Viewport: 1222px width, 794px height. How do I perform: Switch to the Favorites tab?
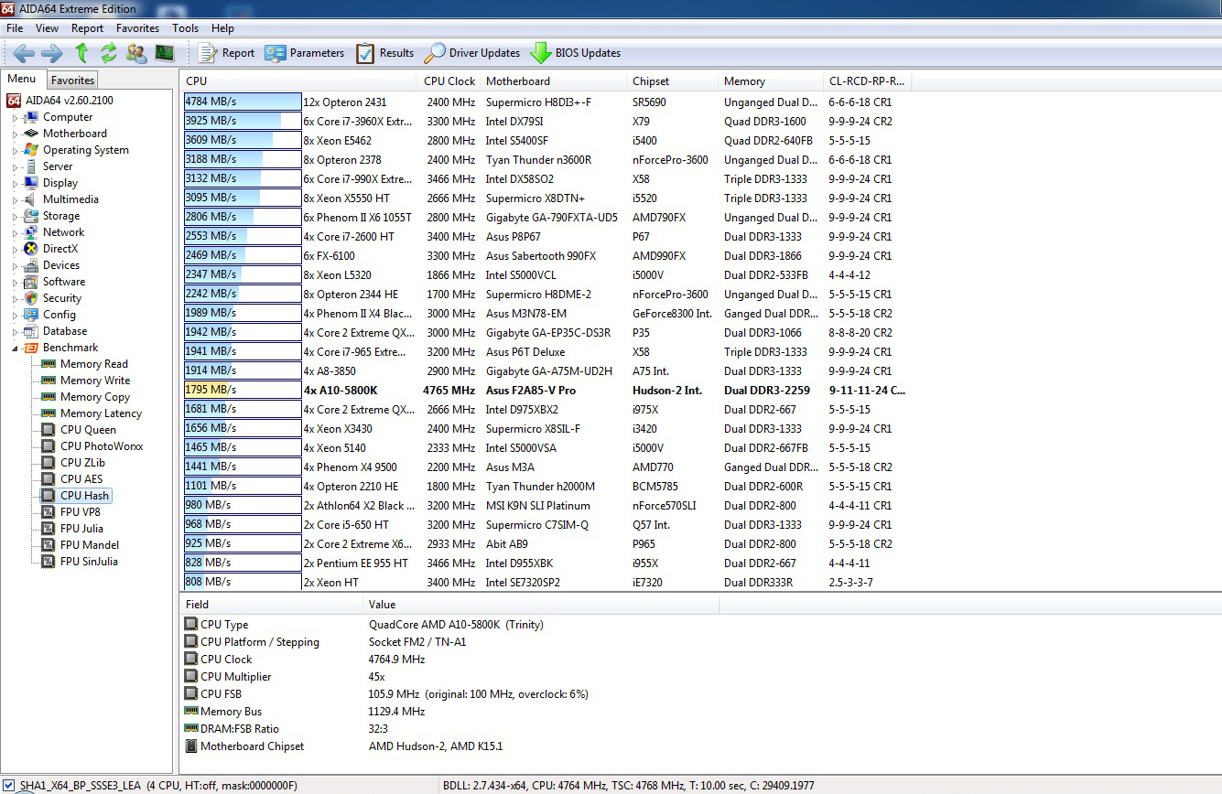[x=72, y=80]
